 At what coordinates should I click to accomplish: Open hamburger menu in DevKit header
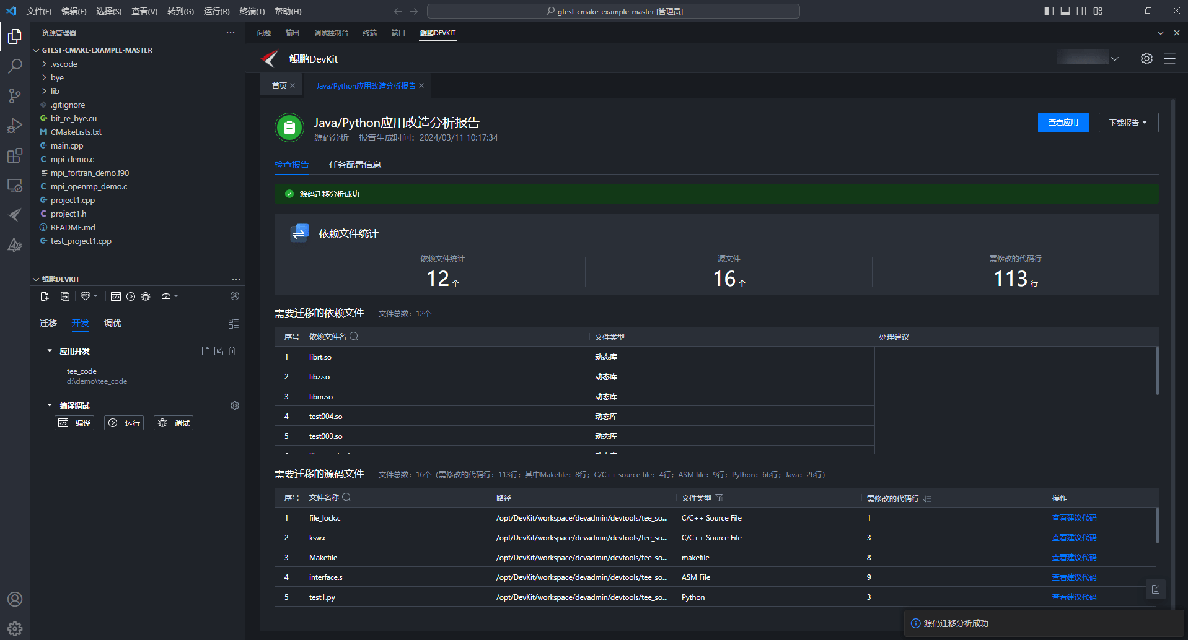[1169, 59]
